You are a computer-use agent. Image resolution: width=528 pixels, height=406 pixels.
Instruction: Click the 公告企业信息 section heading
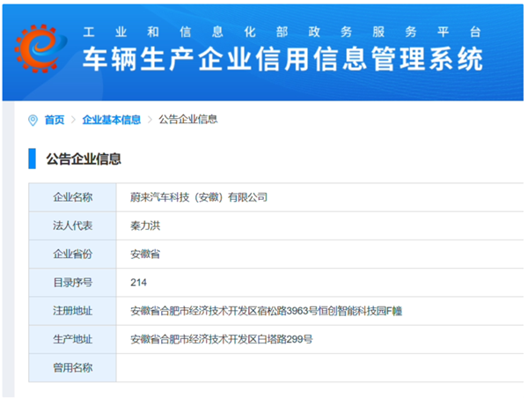pos(84,159)
